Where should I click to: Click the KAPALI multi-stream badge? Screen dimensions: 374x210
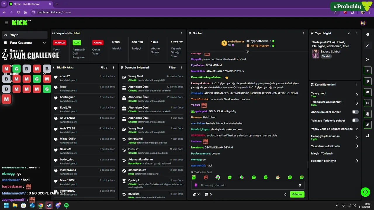coord(98,43)
